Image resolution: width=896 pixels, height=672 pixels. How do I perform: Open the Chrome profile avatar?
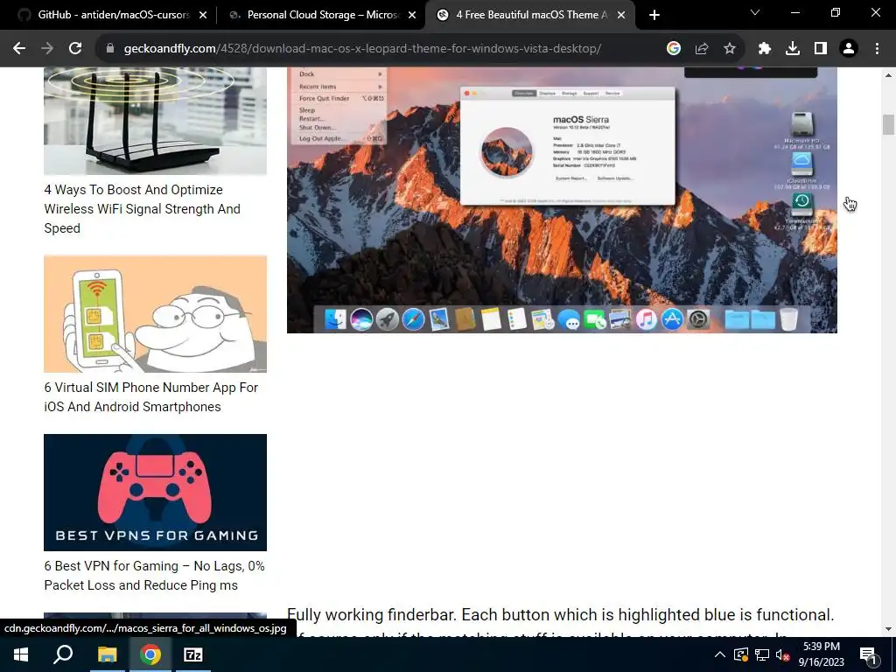pyautogui.click(x=849, y=49)
